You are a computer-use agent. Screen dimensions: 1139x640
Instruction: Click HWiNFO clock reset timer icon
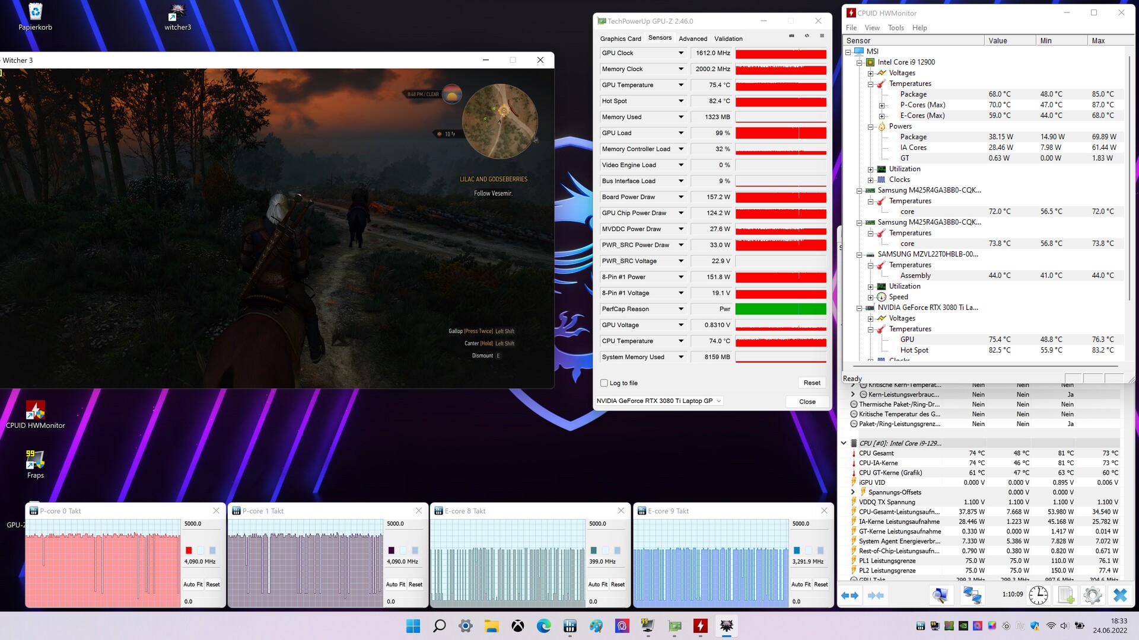[x=1038, y=595]
